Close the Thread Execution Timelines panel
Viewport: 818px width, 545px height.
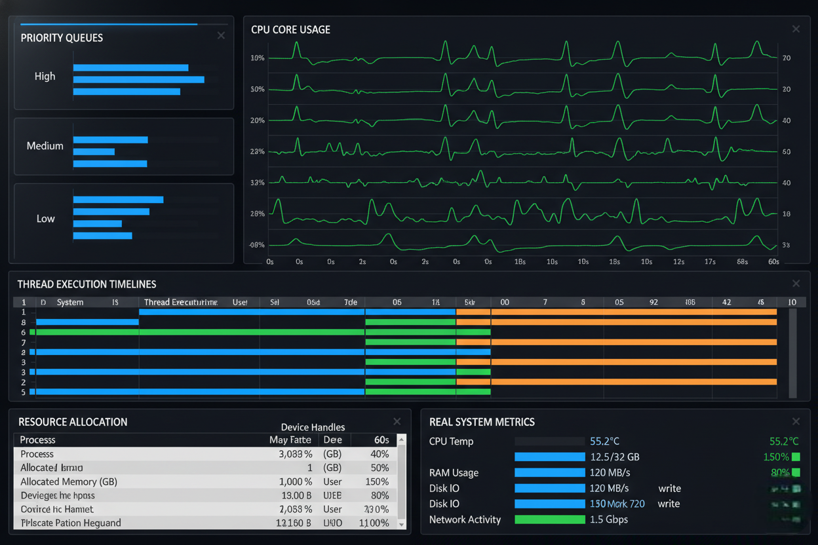click(796, 284)
